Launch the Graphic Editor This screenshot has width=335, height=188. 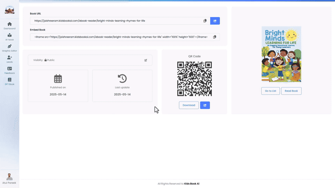coord(9,48)
